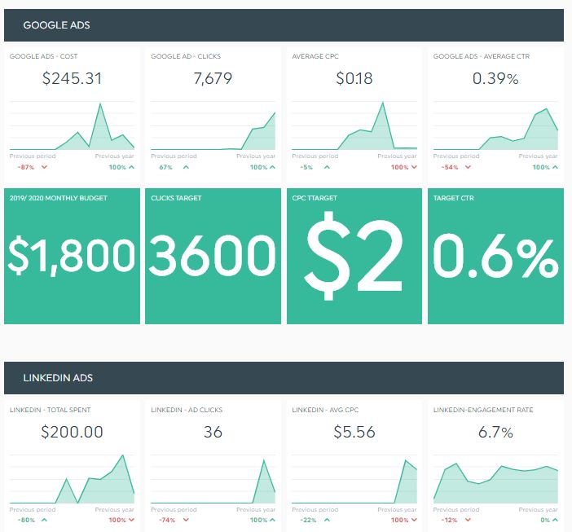
Task: Click the 'AVERAGE CPC' widget title
Action: tap(315, 56)
